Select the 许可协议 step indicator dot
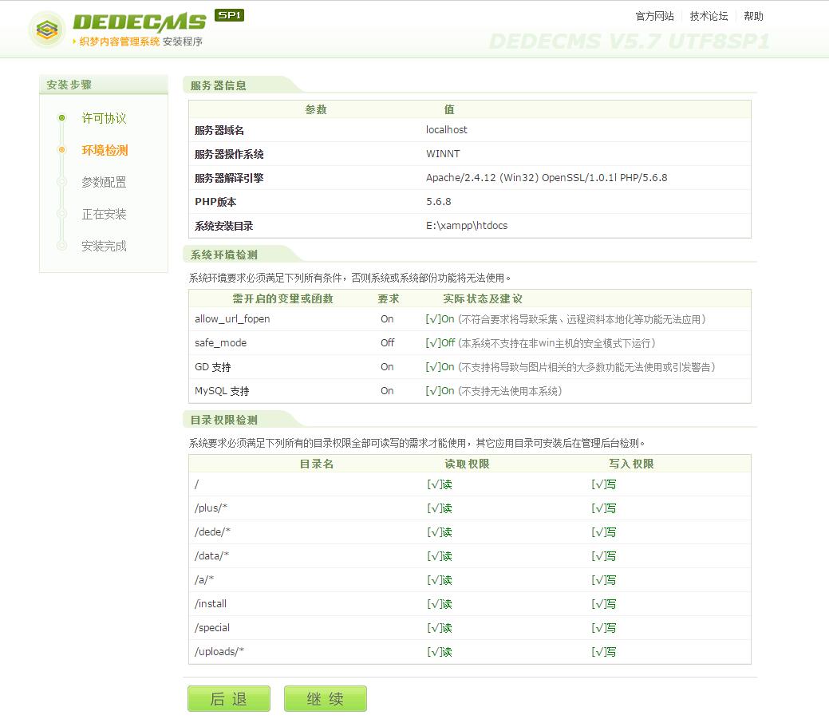The image size is (829, 723). pos(63,118)
